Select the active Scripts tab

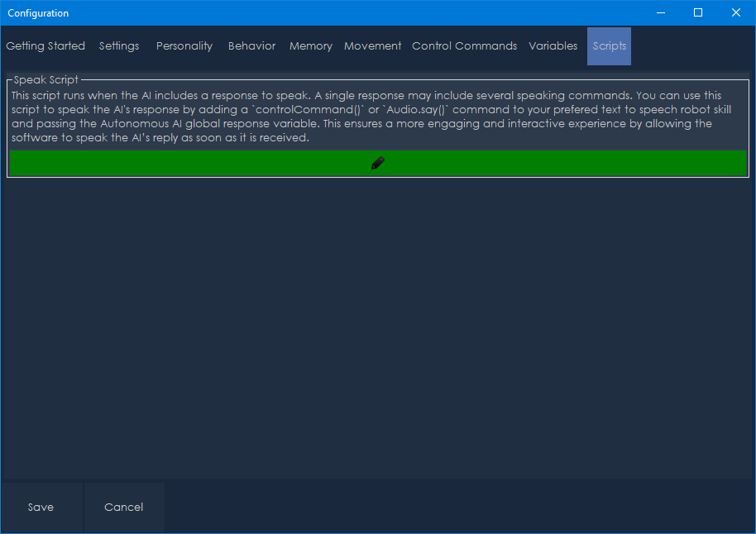pos(609,46)
